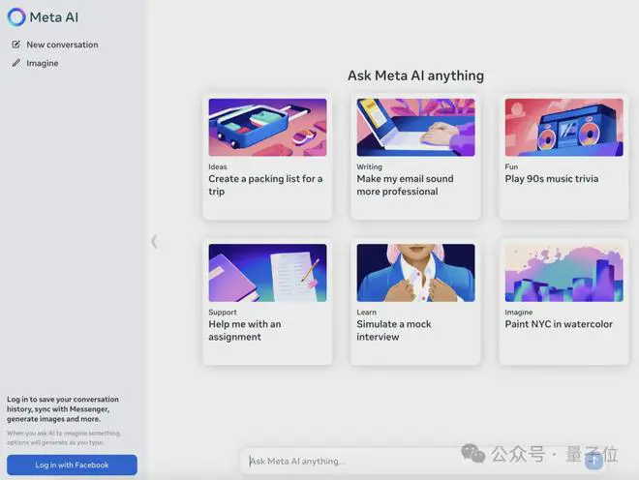Screen dimensions: 639x480
Task: Click the mock interview person illustration
Action: pos(415,272)
